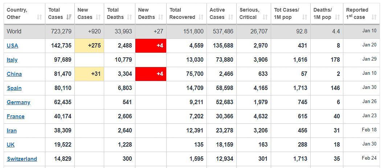The height and width of the screenshot is (168, 384).
Task: Click UK total recovered 135
Action: tap(199, 144)
